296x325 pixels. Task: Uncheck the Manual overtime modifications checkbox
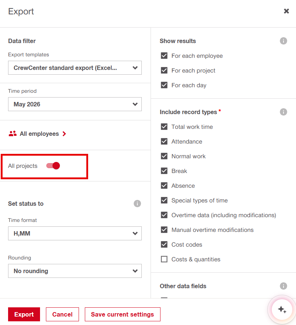pyautogui.click(x=164, y=230)
